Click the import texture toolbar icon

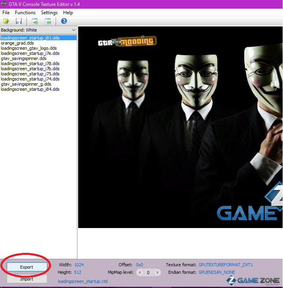coord(48,21)
